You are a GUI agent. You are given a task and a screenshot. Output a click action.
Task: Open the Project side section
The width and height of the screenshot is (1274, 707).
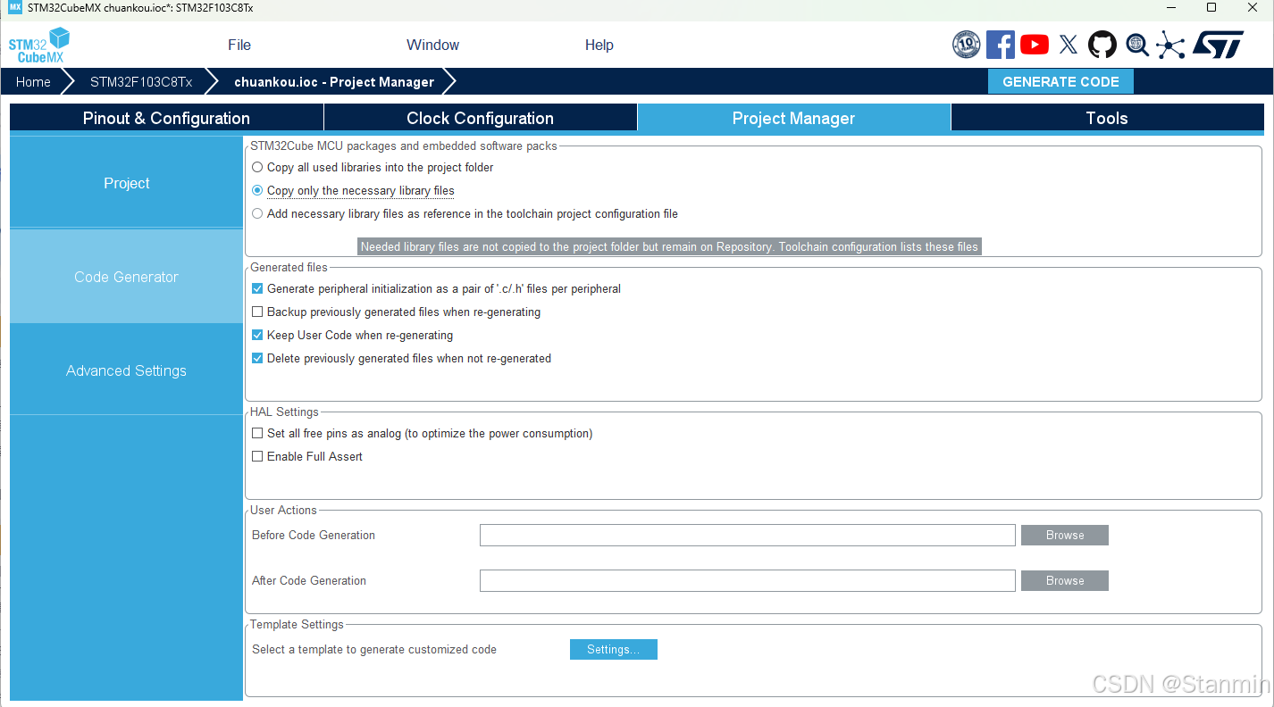pyautogui.click(x=126, y=183)
